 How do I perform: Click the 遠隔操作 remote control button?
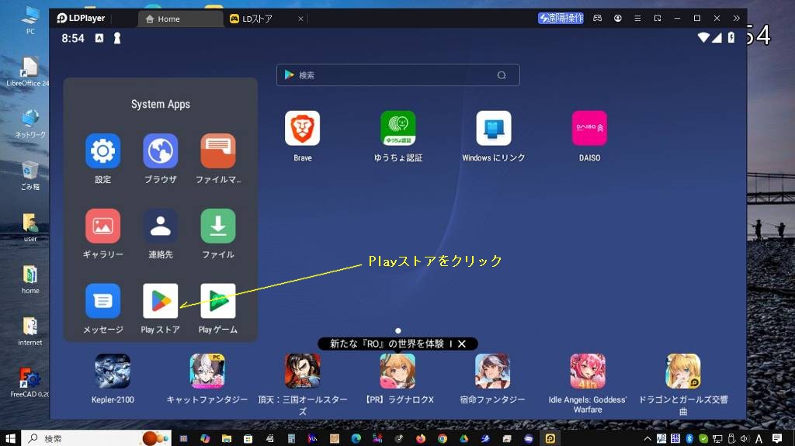point(561,19)
